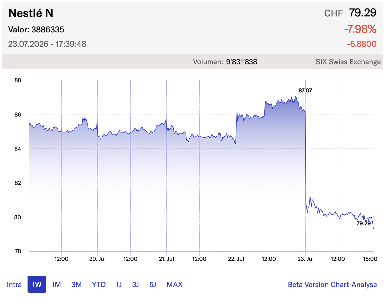The width and height of the screenshot is (386, 306).
Task: Select the 1J yearly range
Action: tap(119, 284)
